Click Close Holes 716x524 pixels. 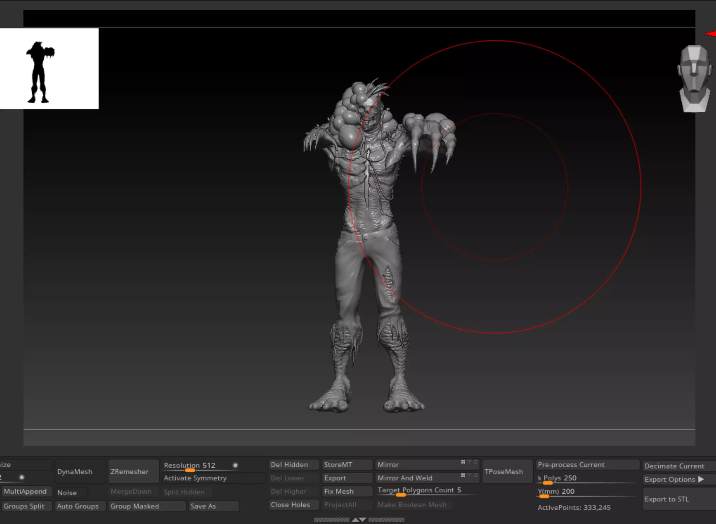click(x=293, y=505)
